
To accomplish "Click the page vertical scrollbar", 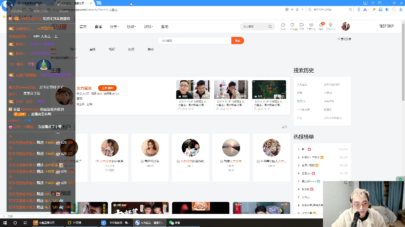I will pyautogui.click(x=403, y=62).
